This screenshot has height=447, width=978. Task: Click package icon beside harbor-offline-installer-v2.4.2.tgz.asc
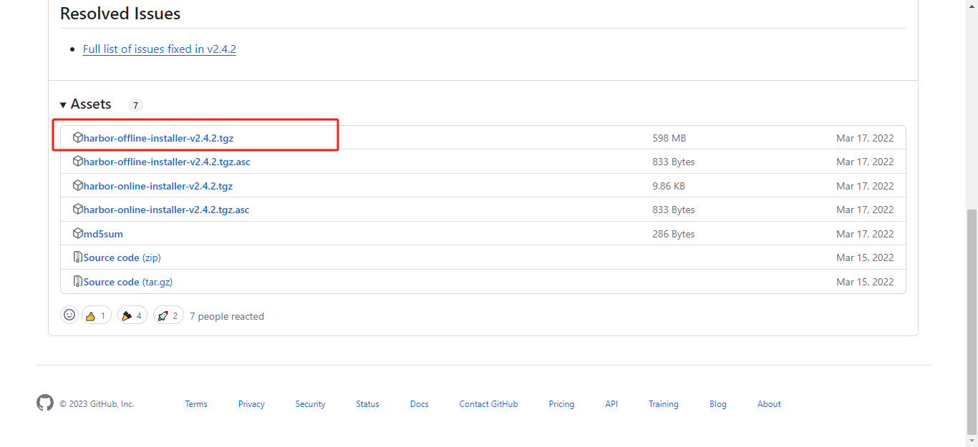(78, 162)
